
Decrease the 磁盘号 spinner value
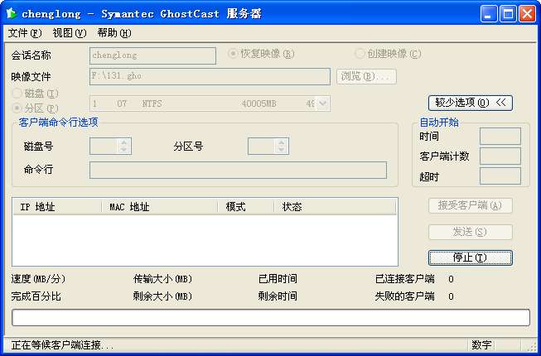[x=124, y=150]
